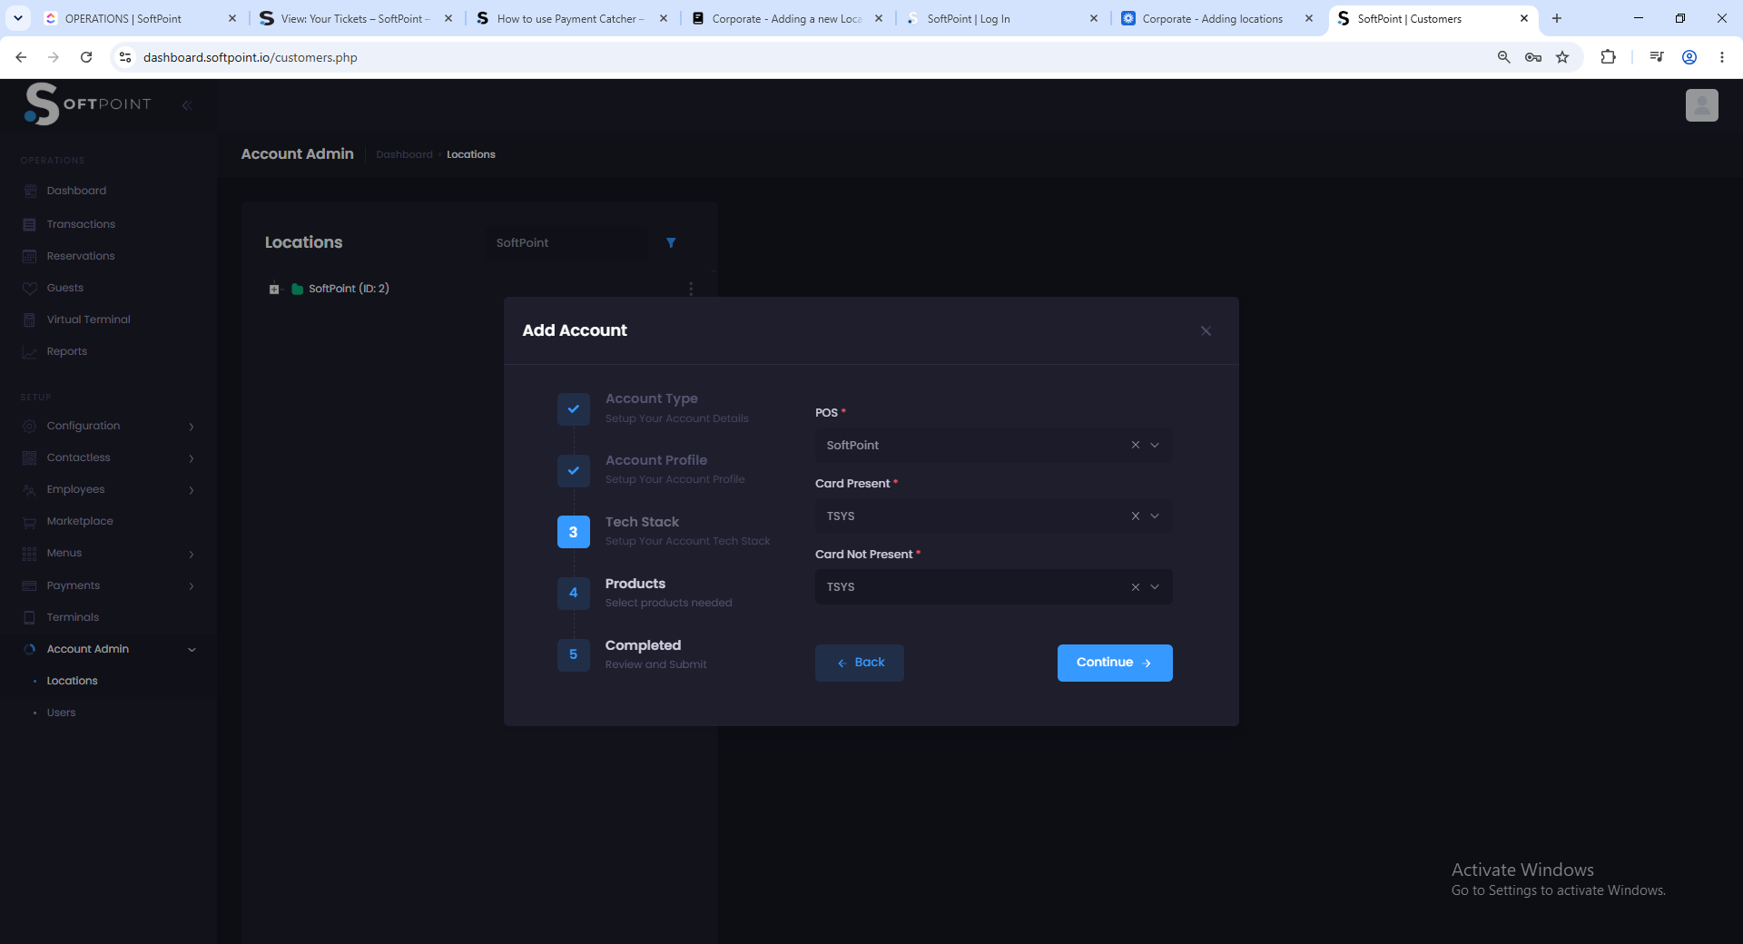Viewport: 1743px width, 944px height.
Task: Open Transactions in the sidebar
Action: [x=81, y=224]
